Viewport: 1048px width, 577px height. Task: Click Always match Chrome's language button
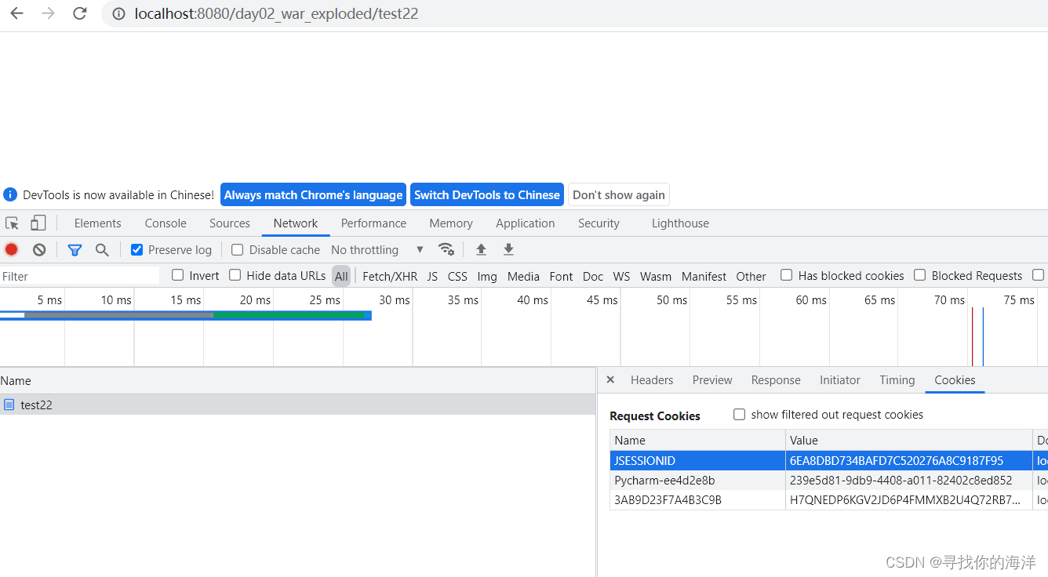(x=313, y=194)
